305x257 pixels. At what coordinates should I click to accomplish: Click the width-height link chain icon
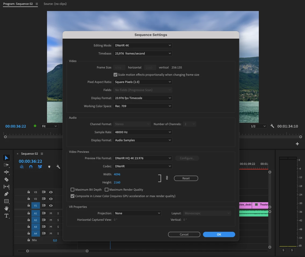pos(167,178)
